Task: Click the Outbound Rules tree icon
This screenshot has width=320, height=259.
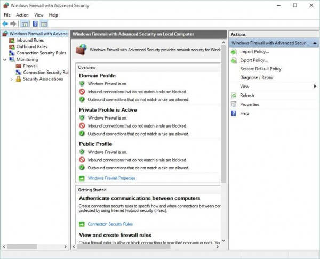Action: (x=12, y=47)
